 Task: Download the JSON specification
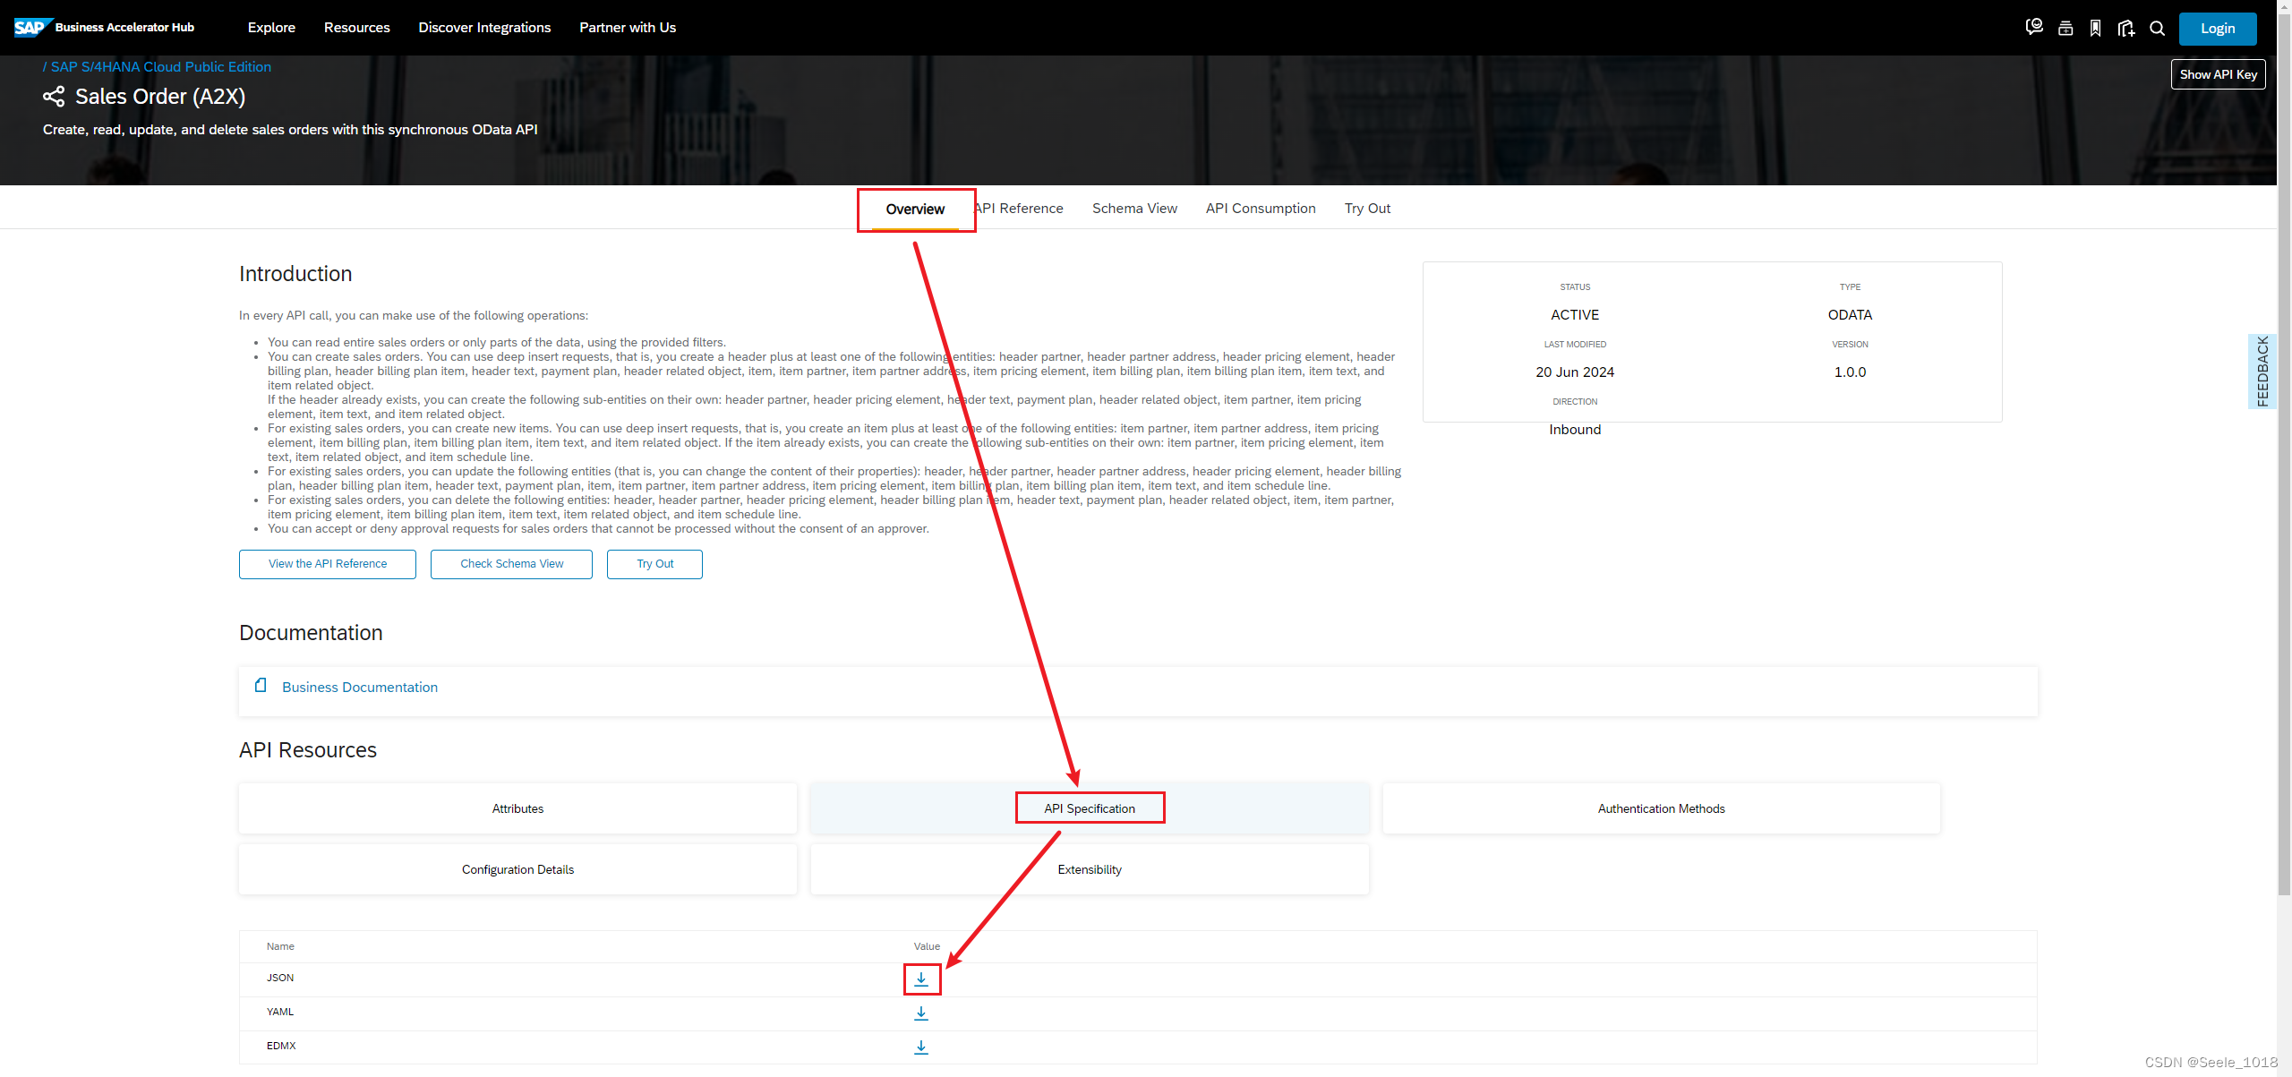[921, 979]
